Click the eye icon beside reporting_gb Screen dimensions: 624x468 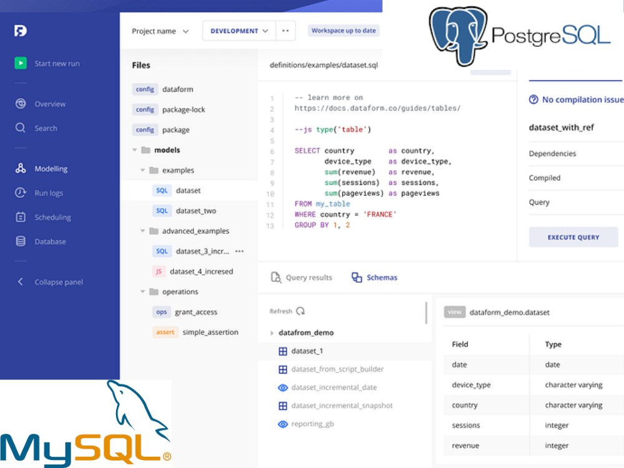[x=283, y=424]
